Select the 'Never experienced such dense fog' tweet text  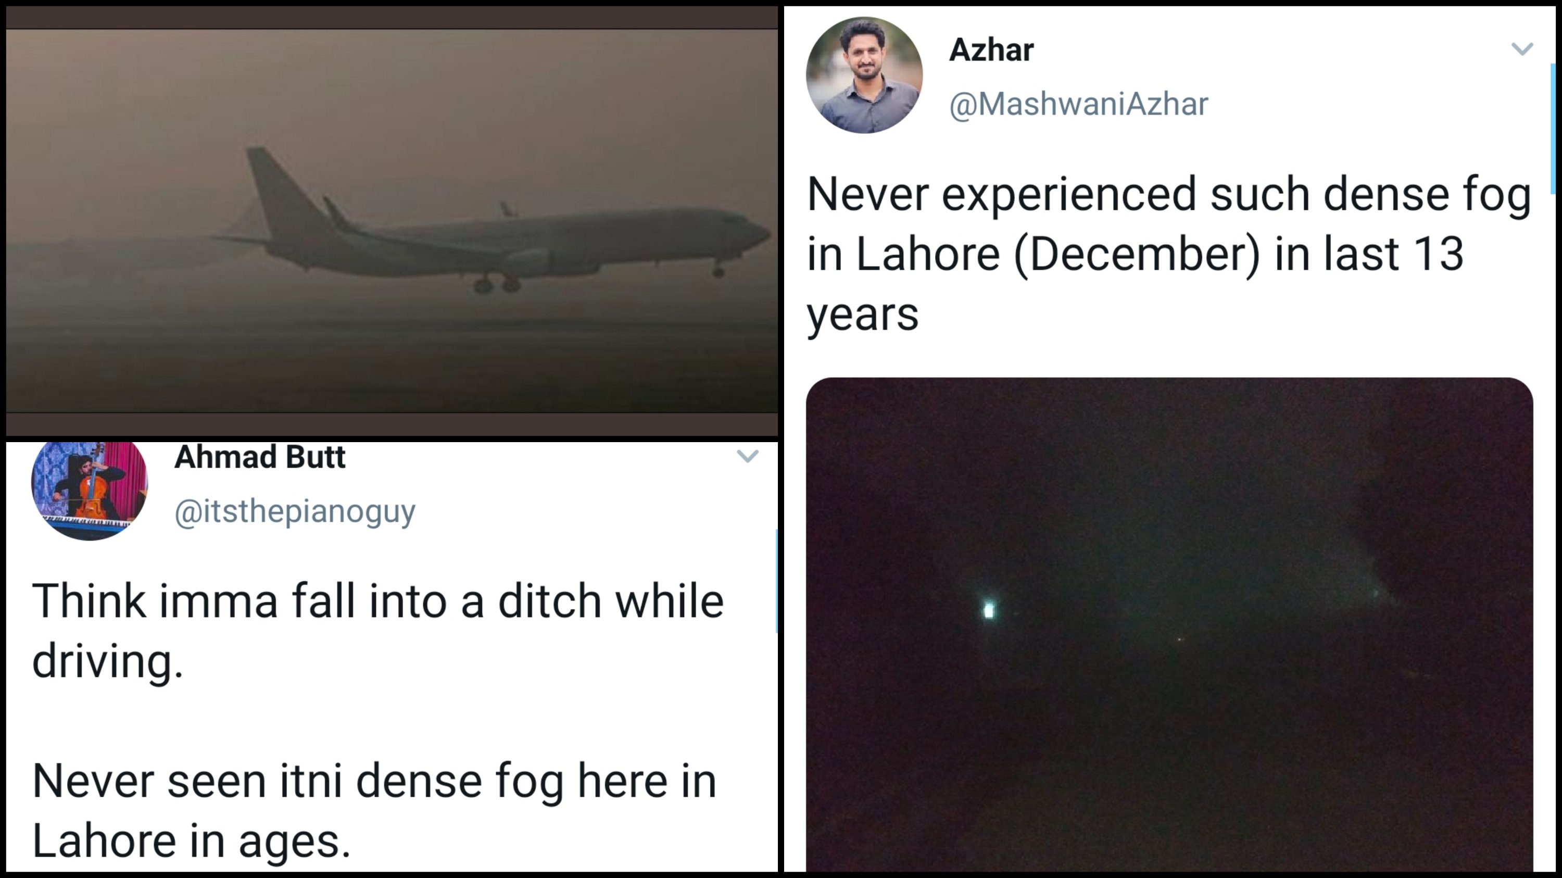[x=1168, y=254]
